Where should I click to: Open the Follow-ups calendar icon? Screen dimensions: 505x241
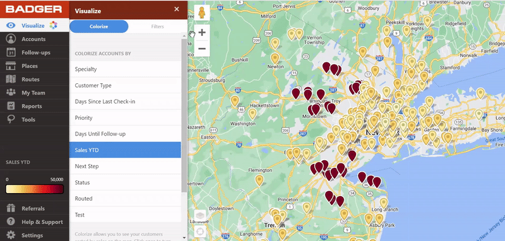[x=11, y=52]
